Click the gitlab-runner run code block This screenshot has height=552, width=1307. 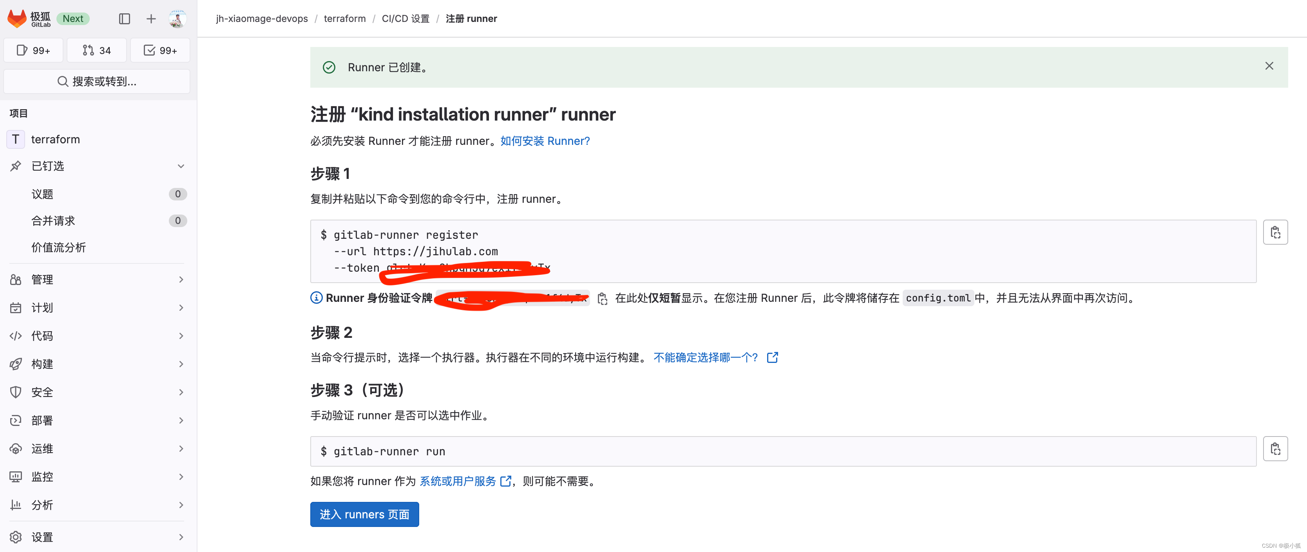(x=783, y=451)
